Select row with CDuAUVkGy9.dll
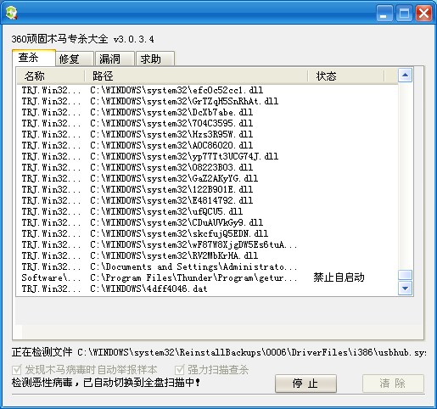The image size is (437, 409). click(x=207, y=222)
